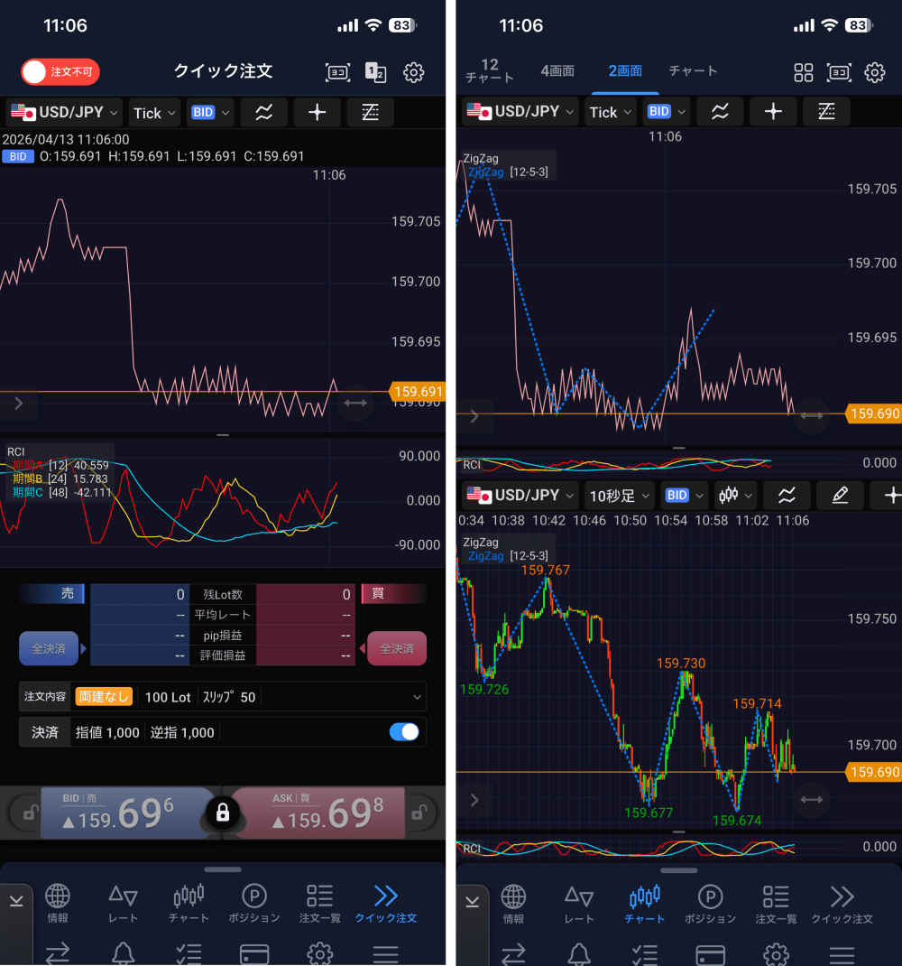Unlock the BID side lock icon
The width and height of the screenshot is (902, 966).
30,813
